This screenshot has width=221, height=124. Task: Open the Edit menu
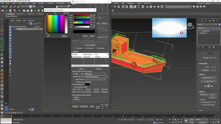pos(8,3)
